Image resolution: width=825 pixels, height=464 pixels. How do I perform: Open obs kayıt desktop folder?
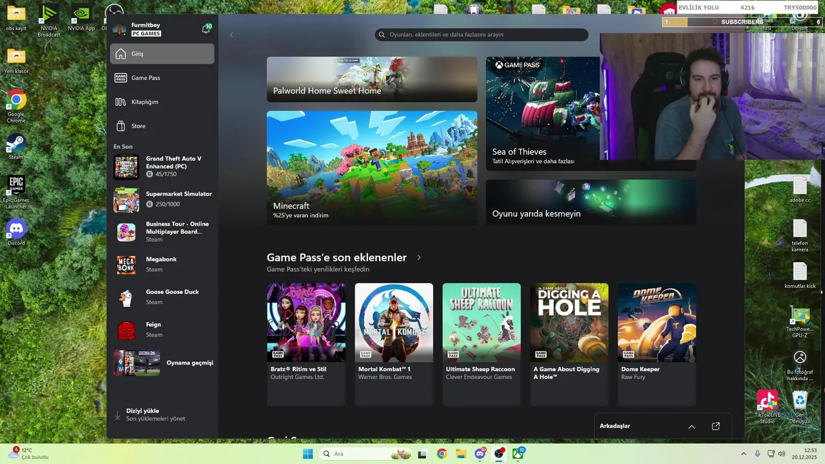coord(16,18)
